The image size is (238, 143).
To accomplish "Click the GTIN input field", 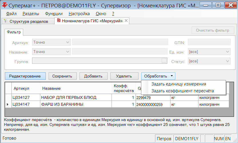I will (209, 42).
